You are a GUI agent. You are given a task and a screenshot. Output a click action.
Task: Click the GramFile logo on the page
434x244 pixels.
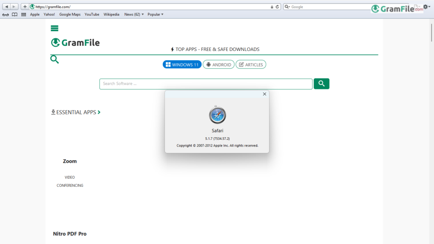(75, 43)
